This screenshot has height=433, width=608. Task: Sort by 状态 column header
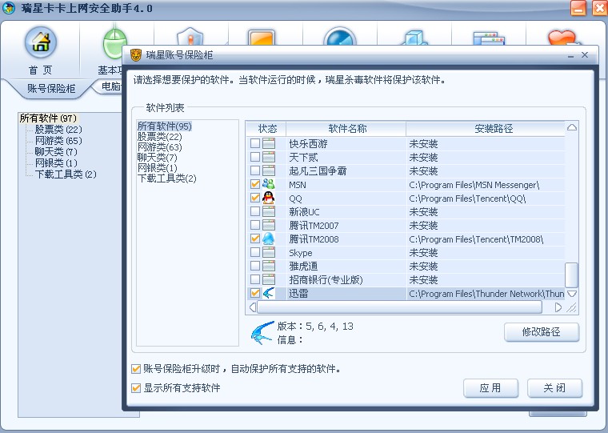[267, 128]
